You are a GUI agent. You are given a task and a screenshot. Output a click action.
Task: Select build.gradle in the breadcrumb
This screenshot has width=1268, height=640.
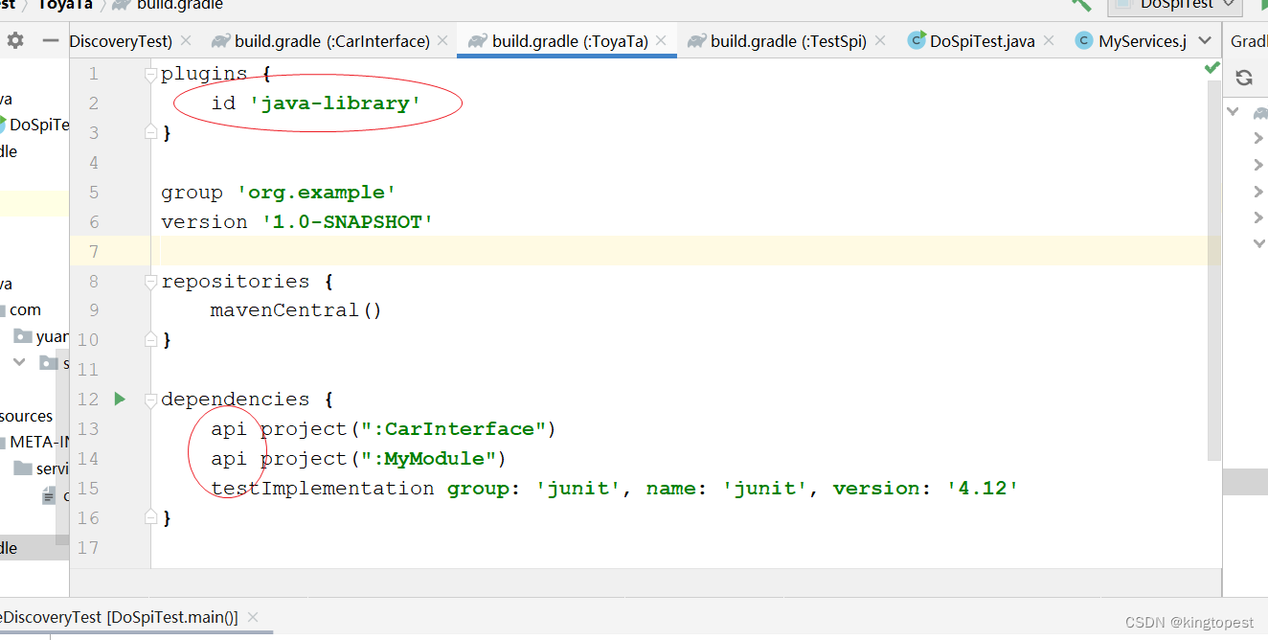pyautogui.click(x=180, y=5)
